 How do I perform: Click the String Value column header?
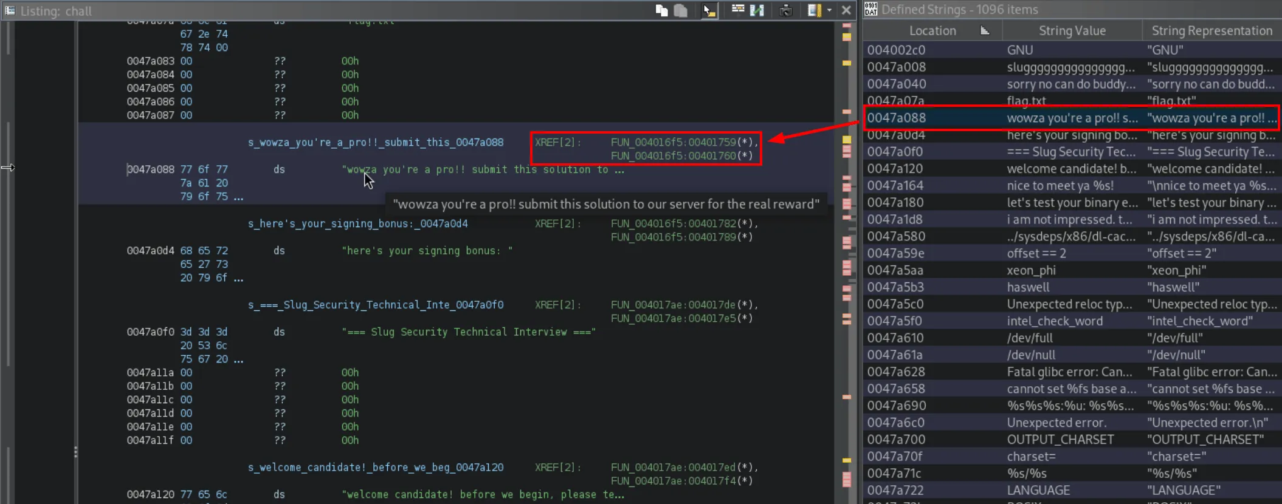(1072, 30)
